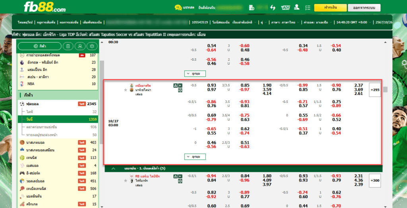407x208 pixels.
Task: Open live stream play icon for Real Madrid match
Action: pos(180,85)
